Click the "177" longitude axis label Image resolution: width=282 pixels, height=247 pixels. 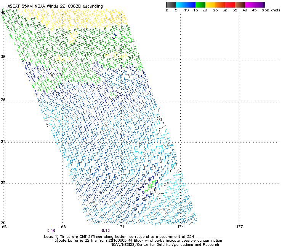[x=239, y=227]
